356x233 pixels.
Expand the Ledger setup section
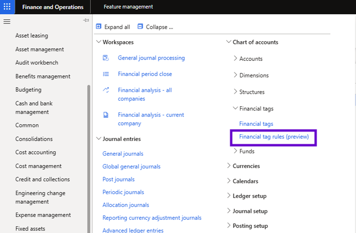pyautogui.click(x=229, y=196)
